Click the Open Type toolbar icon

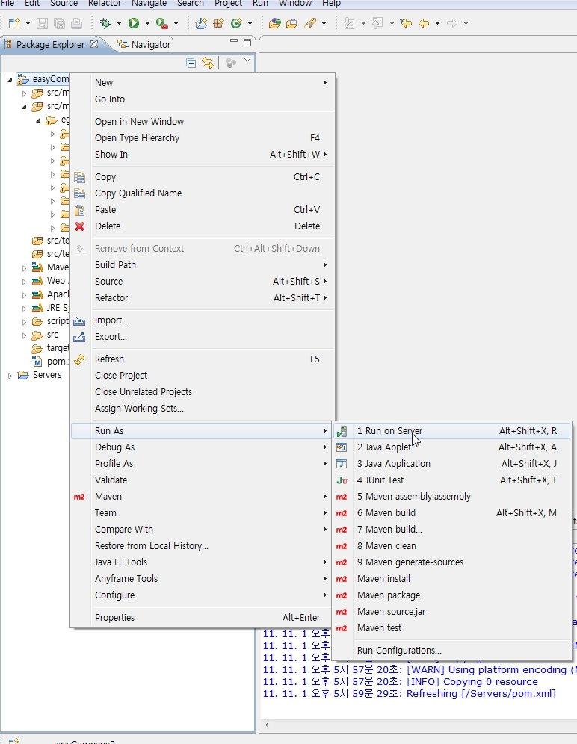pos(275,23)
